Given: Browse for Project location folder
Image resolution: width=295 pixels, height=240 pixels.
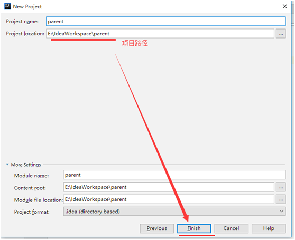Looking at the screenshot, I should click(x=281, y=34).
